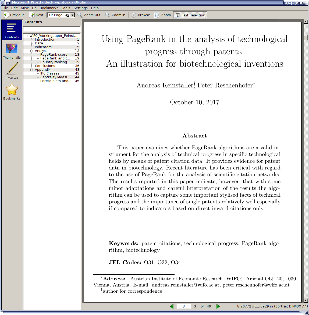Click the JEL Codes line
309x315 pixels.
[145, 262]
